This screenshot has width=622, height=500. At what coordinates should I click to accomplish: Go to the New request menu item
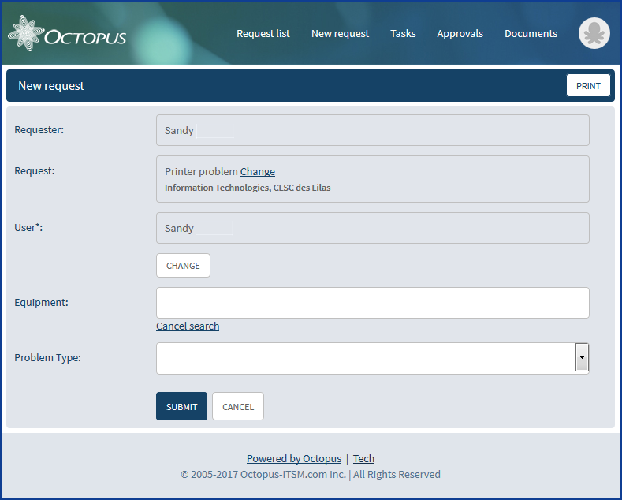pos(340,34)
